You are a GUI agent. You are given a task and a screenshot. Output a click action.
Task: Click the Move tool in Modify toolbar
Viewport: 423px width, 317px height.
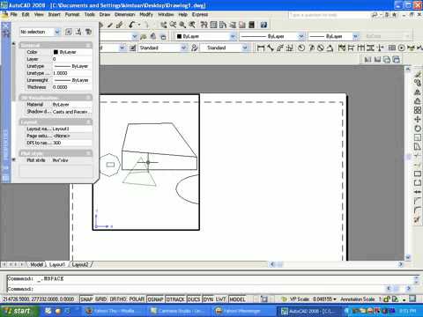[x=417, y=119]
